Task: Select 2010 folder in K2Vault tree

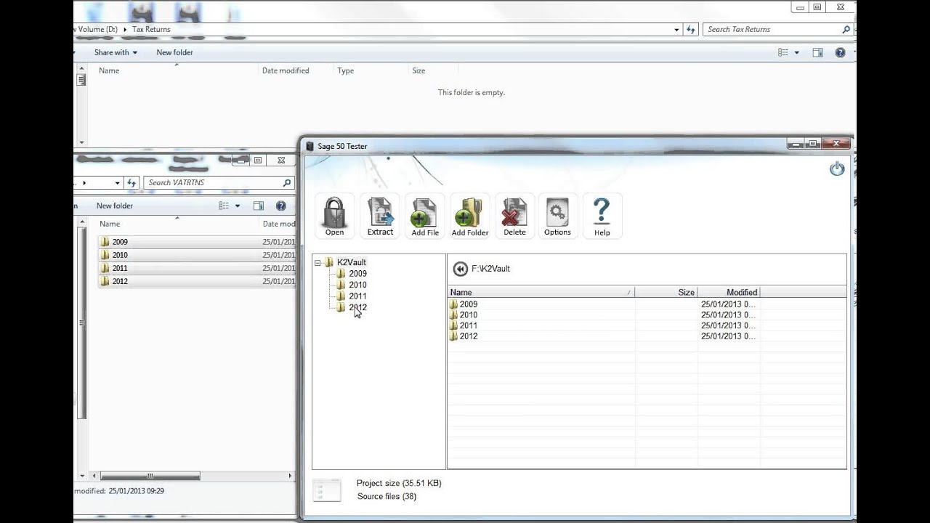Action: pos(357,285)
